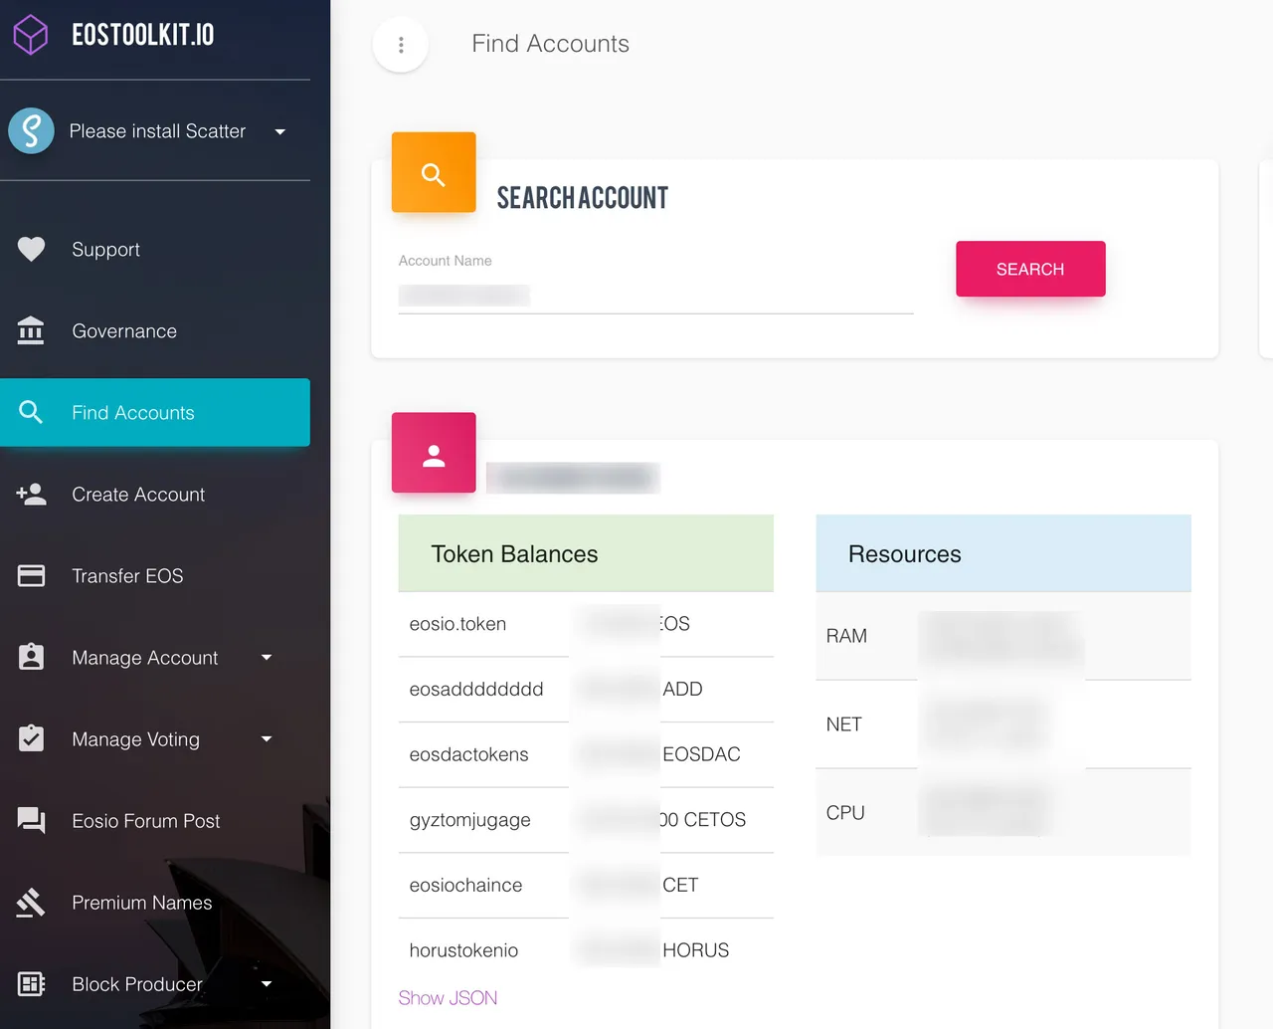
Task: Open Eosio Forum Post page
Action: point(155,820)
